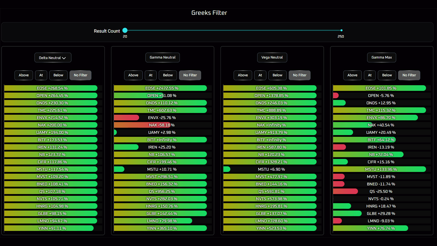Click the Result Count slider handle at 20
The image size is (437, 246).
[125, 30]
